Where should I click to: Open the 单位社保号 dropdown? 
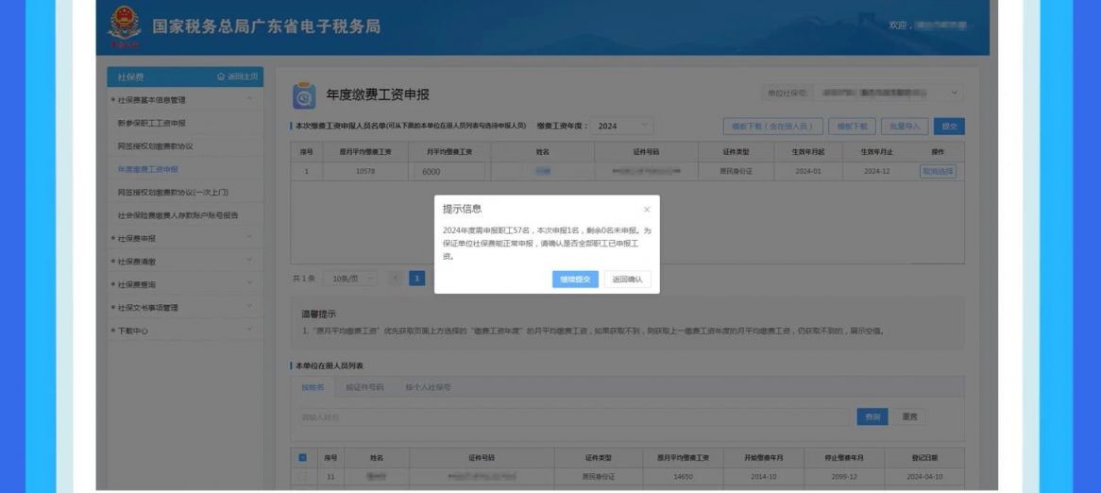click(x=889, y=93)
